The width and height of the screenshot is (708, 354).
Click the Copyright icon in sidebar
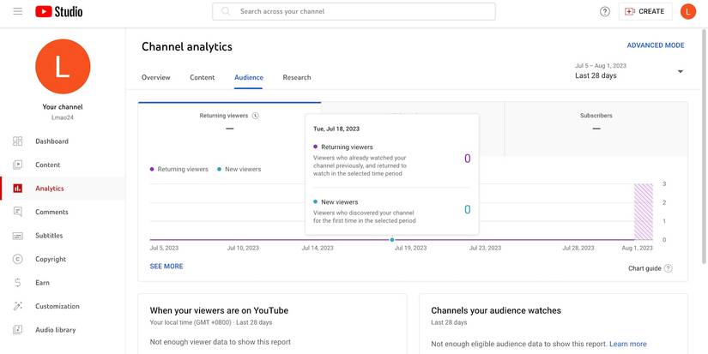[x=18, y=259]
